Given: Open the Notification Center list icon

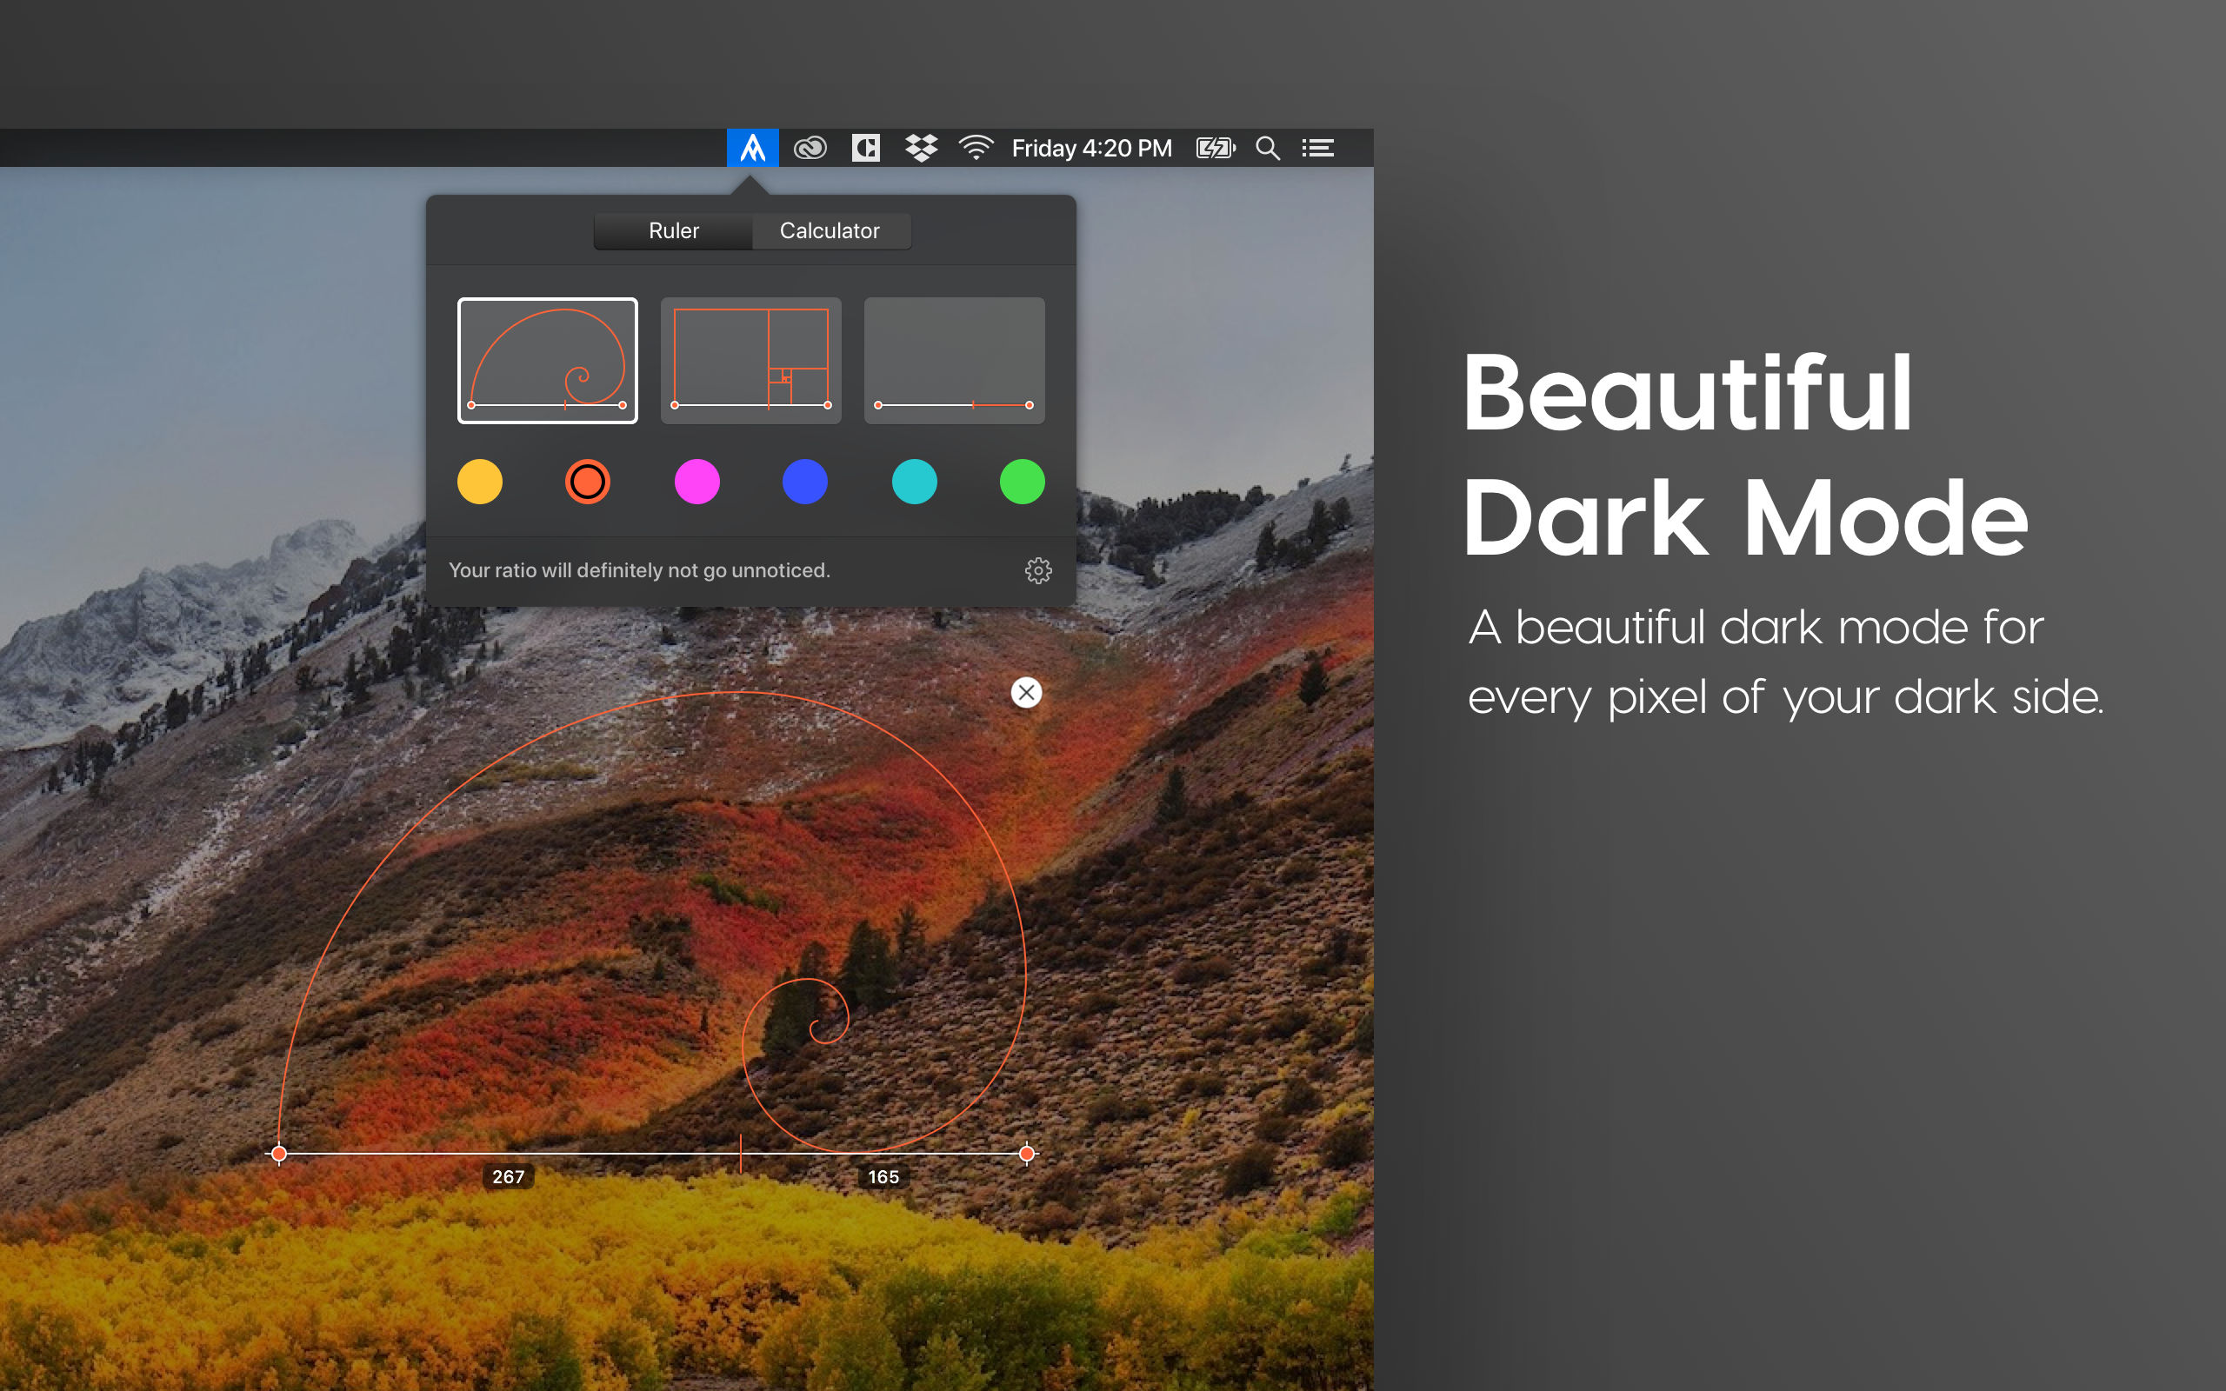Looking at the screenshot, I should click(x=1317, y=148).
